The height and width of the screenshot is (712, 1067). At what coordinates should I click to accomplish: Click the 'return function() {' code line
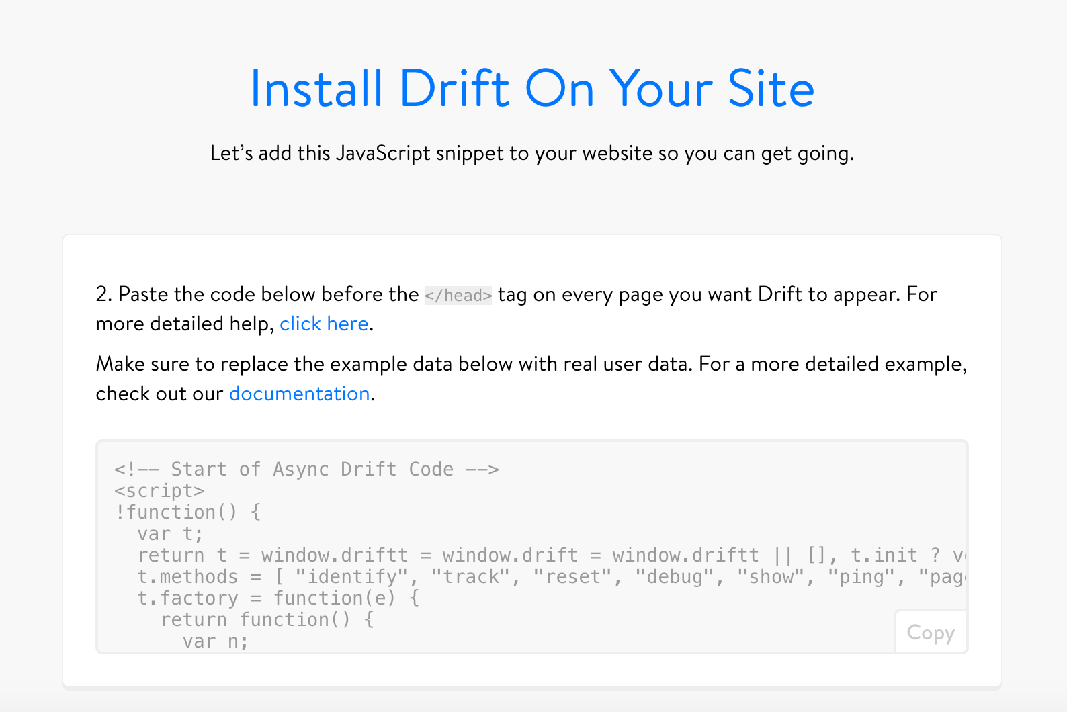pos(267,619)
